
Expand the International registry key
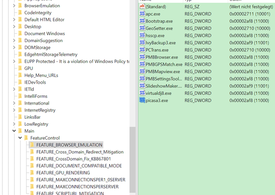pos(14,103)
